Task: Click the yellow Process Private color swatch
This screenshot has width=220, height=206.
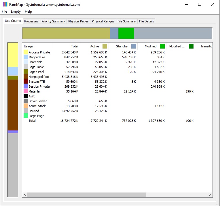Action: 26,52
